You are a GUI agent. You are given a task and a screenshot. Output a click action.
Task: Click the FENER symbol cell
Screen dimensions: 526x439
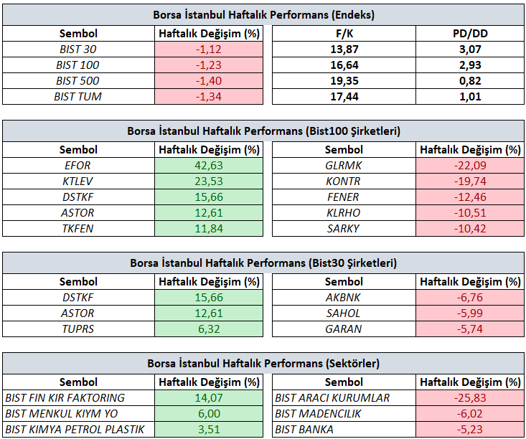(x=344, y=197)
